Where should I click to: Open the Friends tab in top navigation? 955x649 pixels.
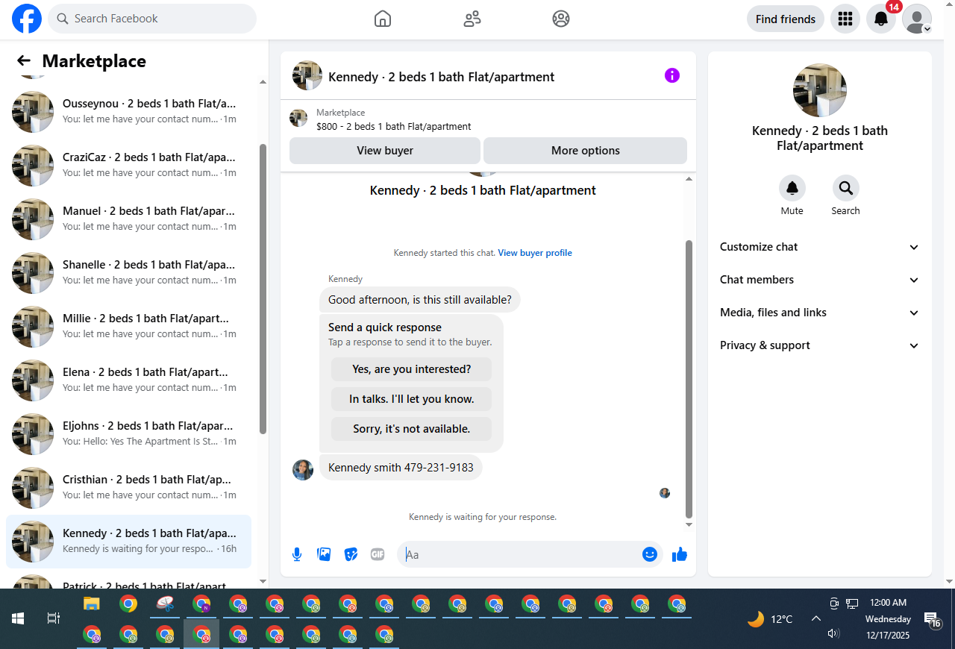coord(472,19)
